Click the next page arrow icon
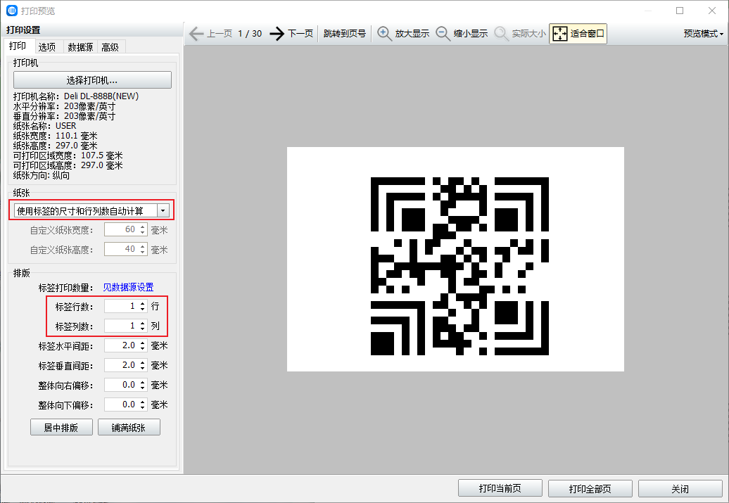 point(277,34)
